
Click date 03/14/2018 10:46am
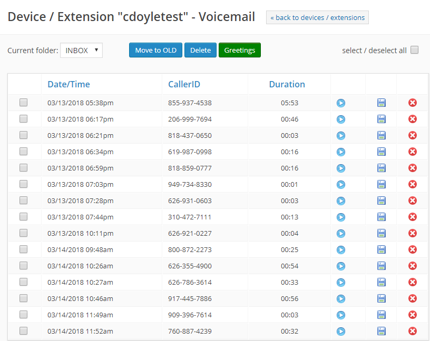click(80, 299)
